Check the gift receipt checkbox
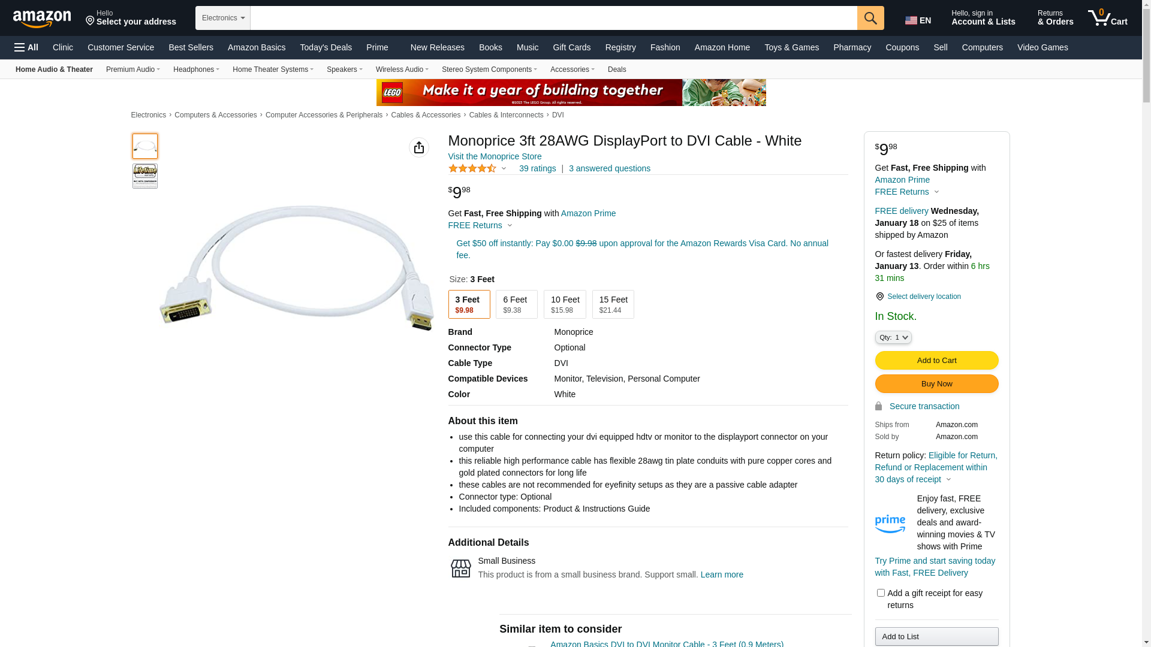Screen dimensions: 1151x647 pos(881,593)
